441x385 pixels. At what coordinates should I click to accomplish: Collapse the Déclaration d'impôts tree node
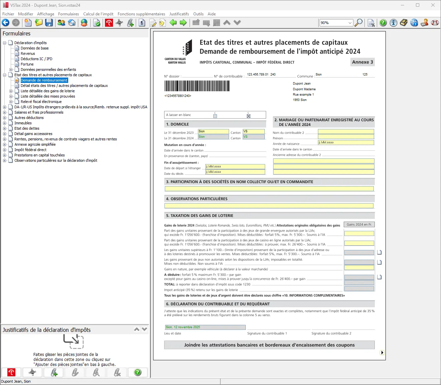coord(5,43)
